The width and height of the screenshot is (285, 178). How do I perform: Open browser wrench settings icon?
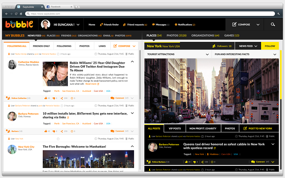(x=278, y=14)
